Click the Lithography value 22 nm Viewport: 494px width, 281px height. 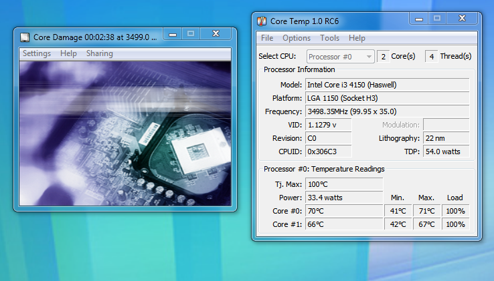(x=446, y=138)
